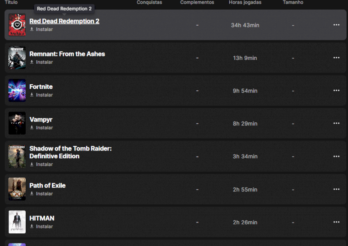Click the Tamanho column header
This screenshot has width=348, height=246.
pos(293,3)
